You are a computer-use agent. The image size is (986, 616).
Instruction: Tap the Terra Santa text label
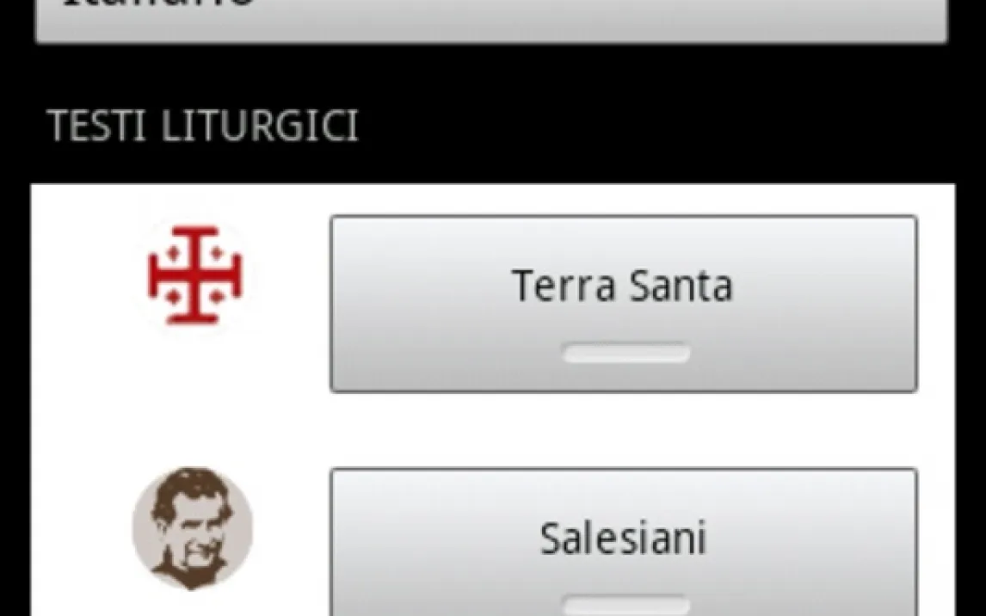click(622, 286)
